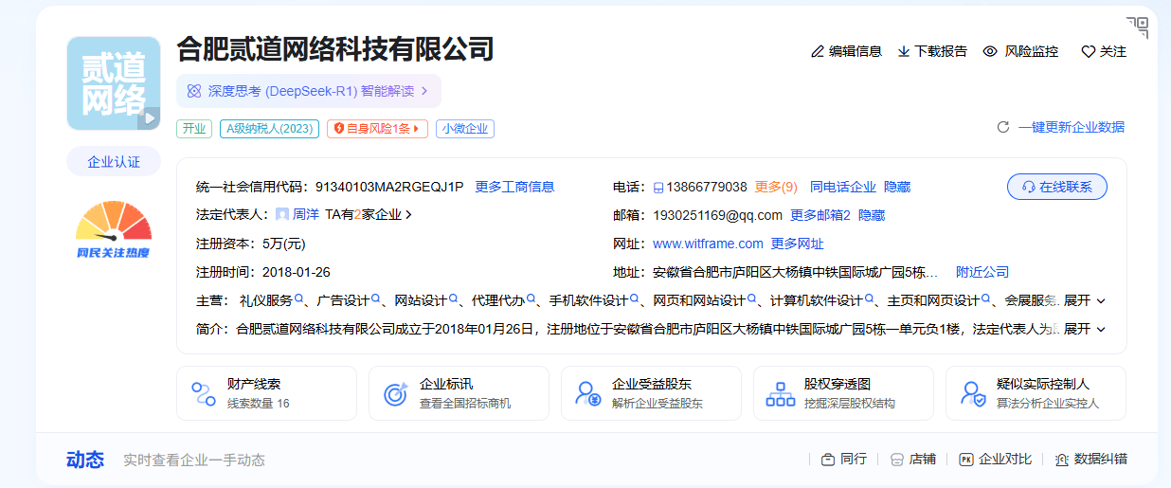Hide the phone number via 隐藏
This screenshot has width=1171, height=488.
point(896,187)
